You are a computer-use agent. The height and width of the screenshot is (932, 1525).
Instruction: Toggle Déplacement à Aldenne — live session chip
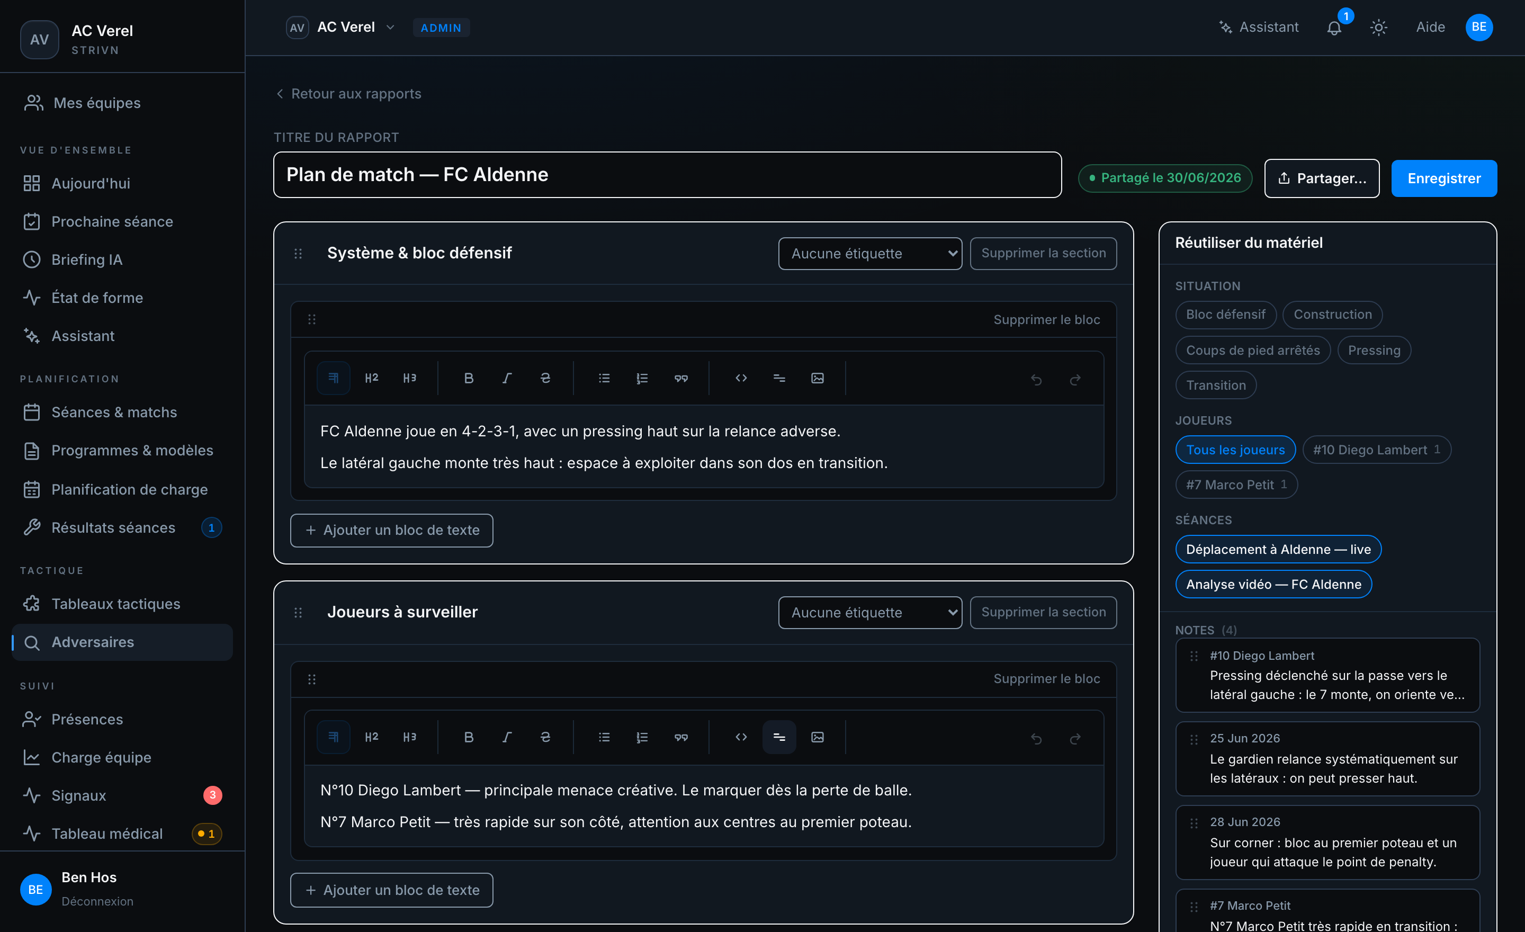pos(1278,550)
